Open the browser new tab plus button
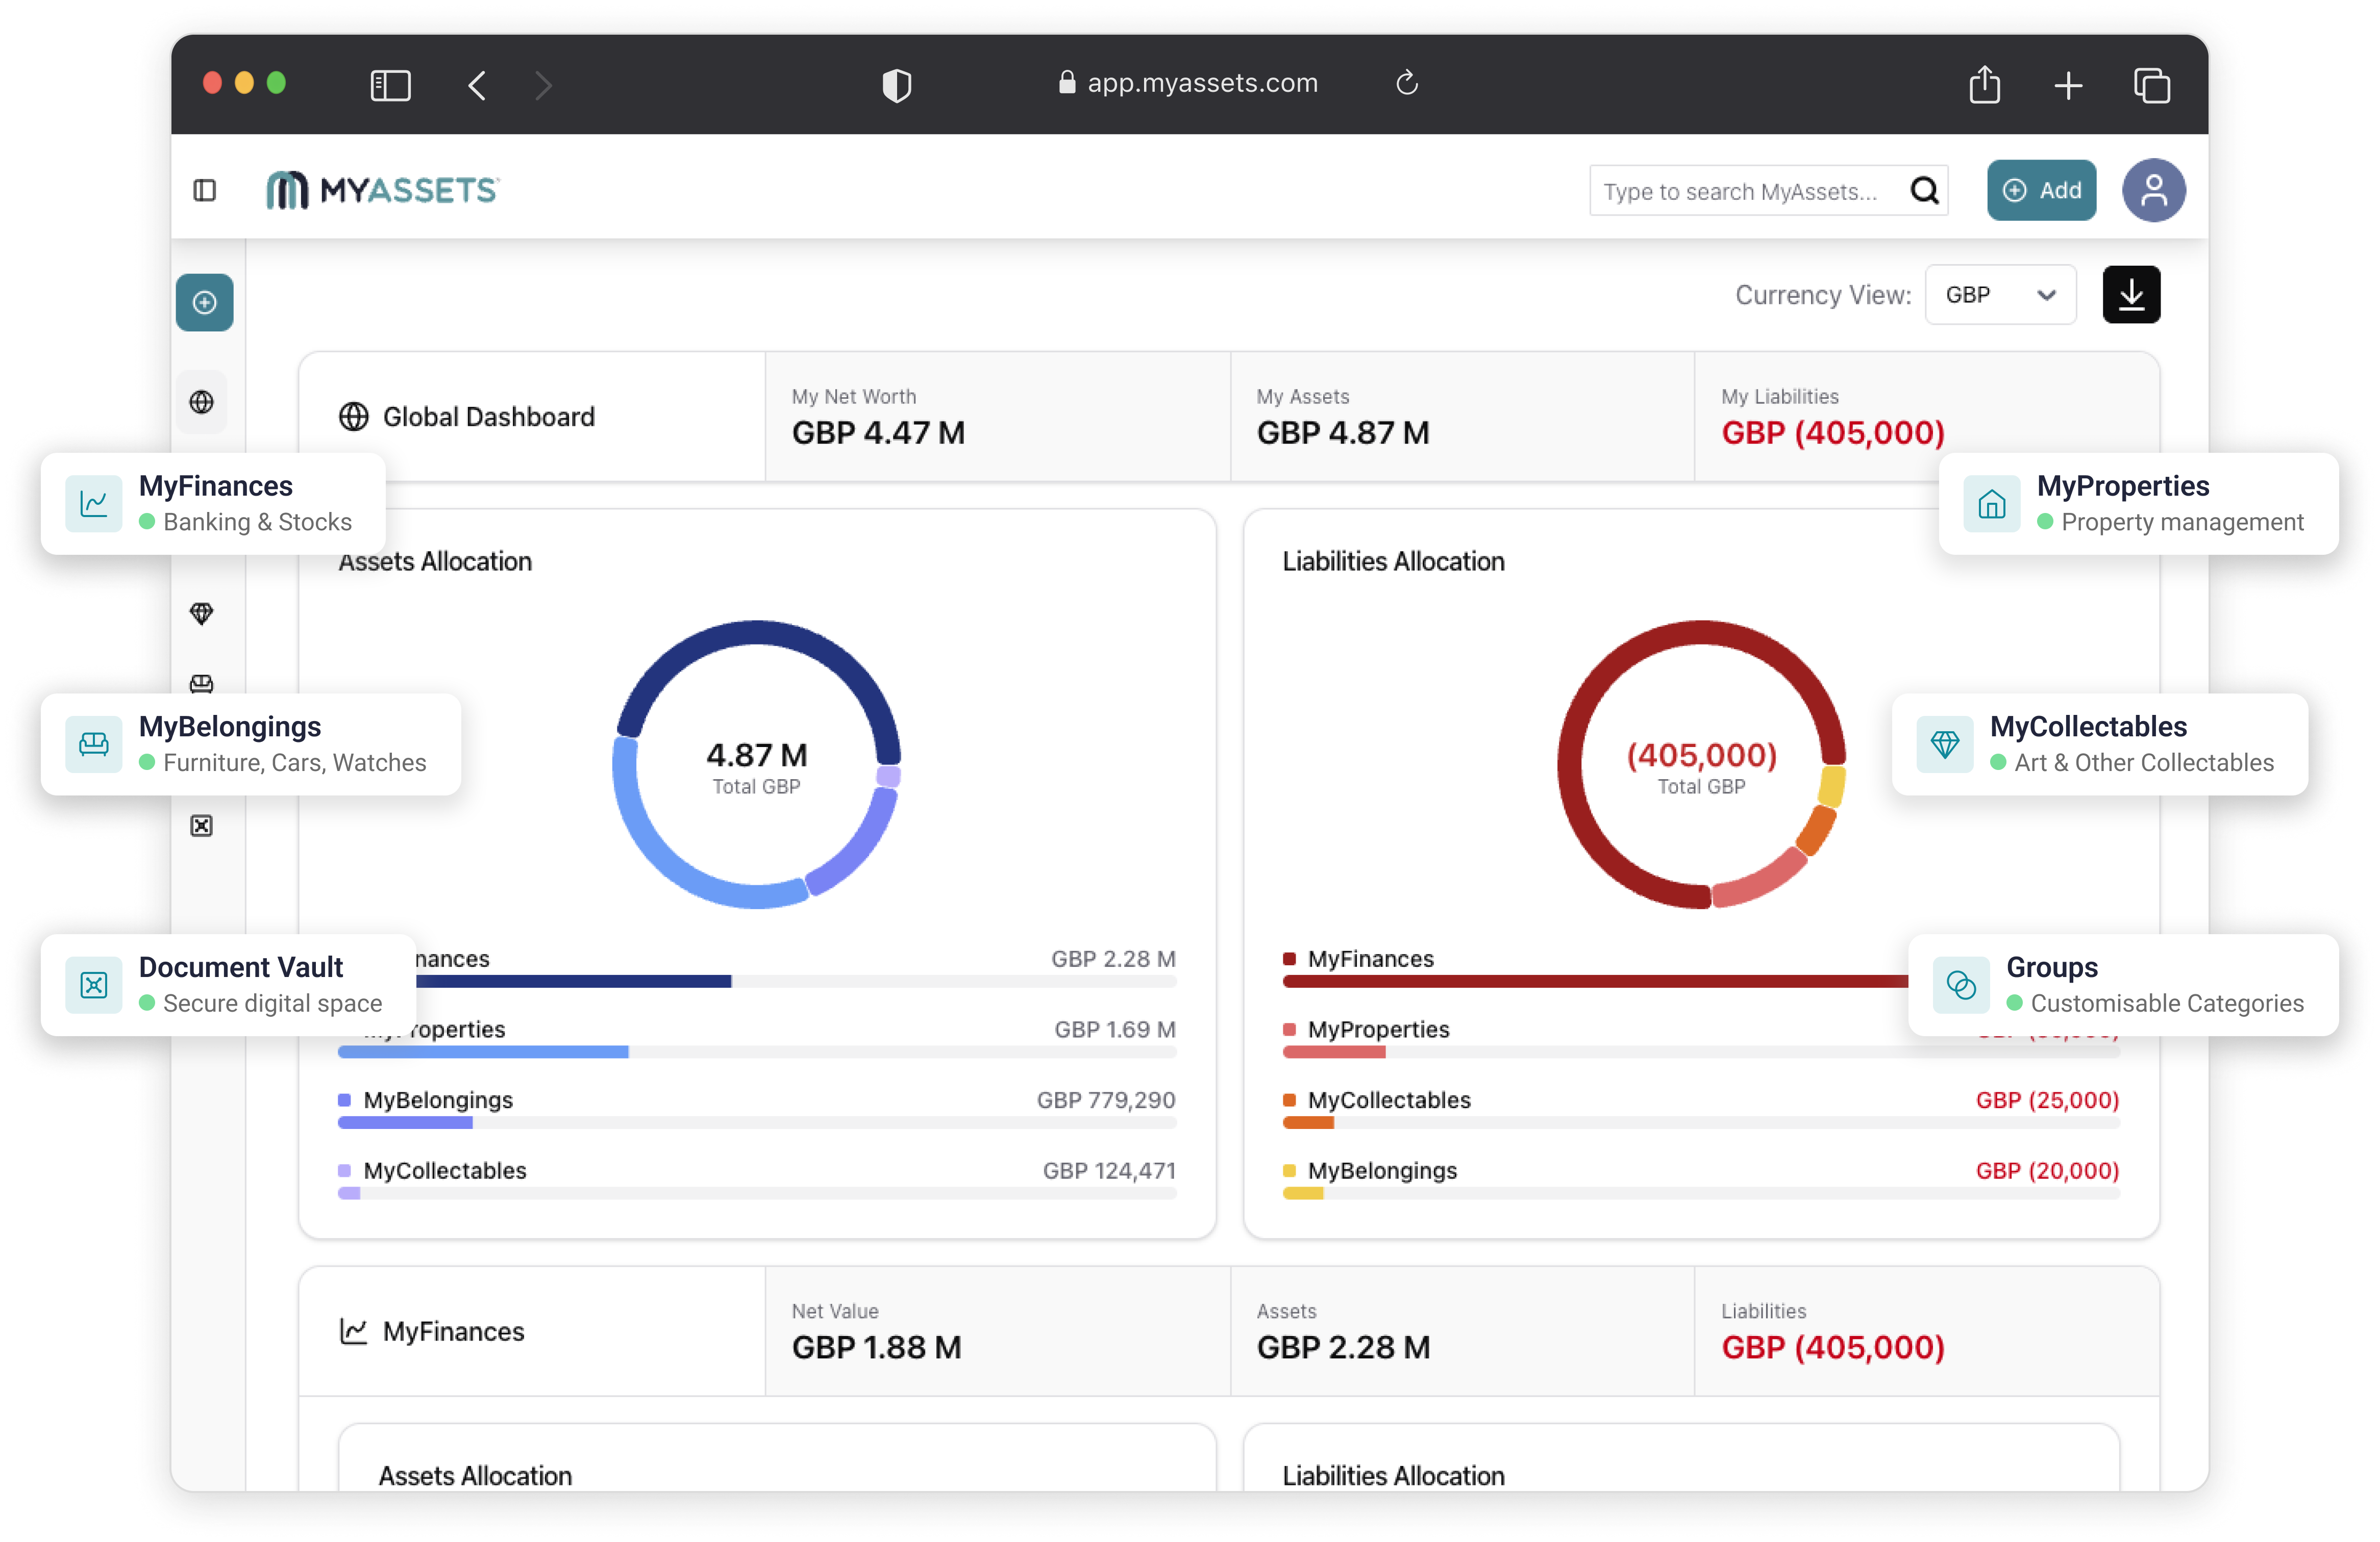The height and width of the screenshot is (1542, 2380). (x=2068, y=85)
